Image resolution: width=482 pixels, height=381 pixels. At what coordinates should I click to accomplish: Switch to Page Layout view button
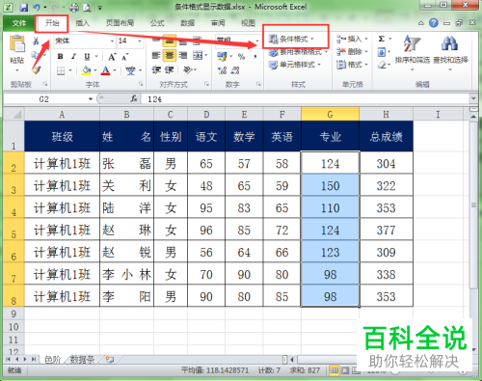pos(345,370)
